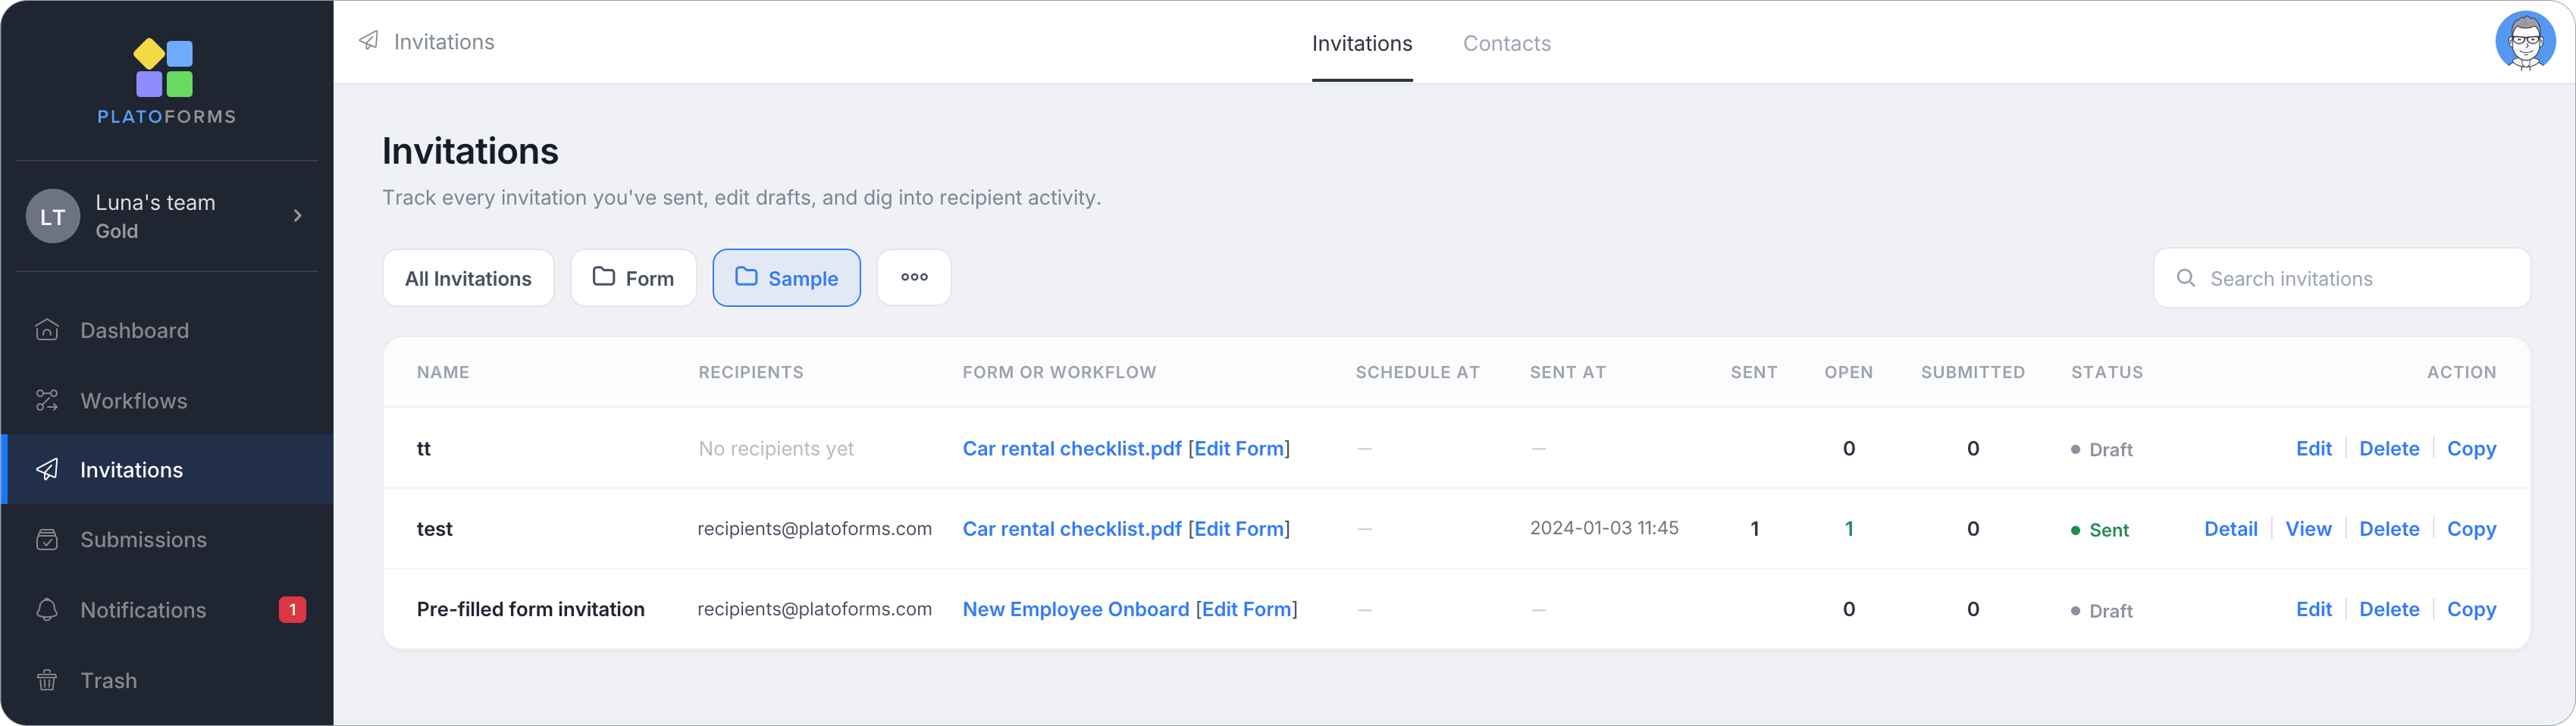Click the green open count in test row

[x=1849, y=528]
